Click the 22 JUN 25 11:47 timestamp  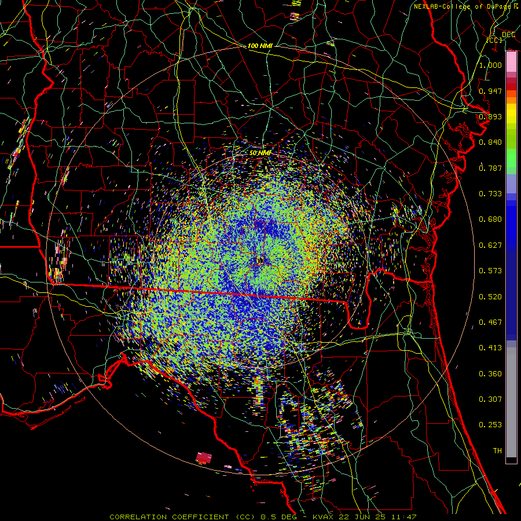(378, 517)
